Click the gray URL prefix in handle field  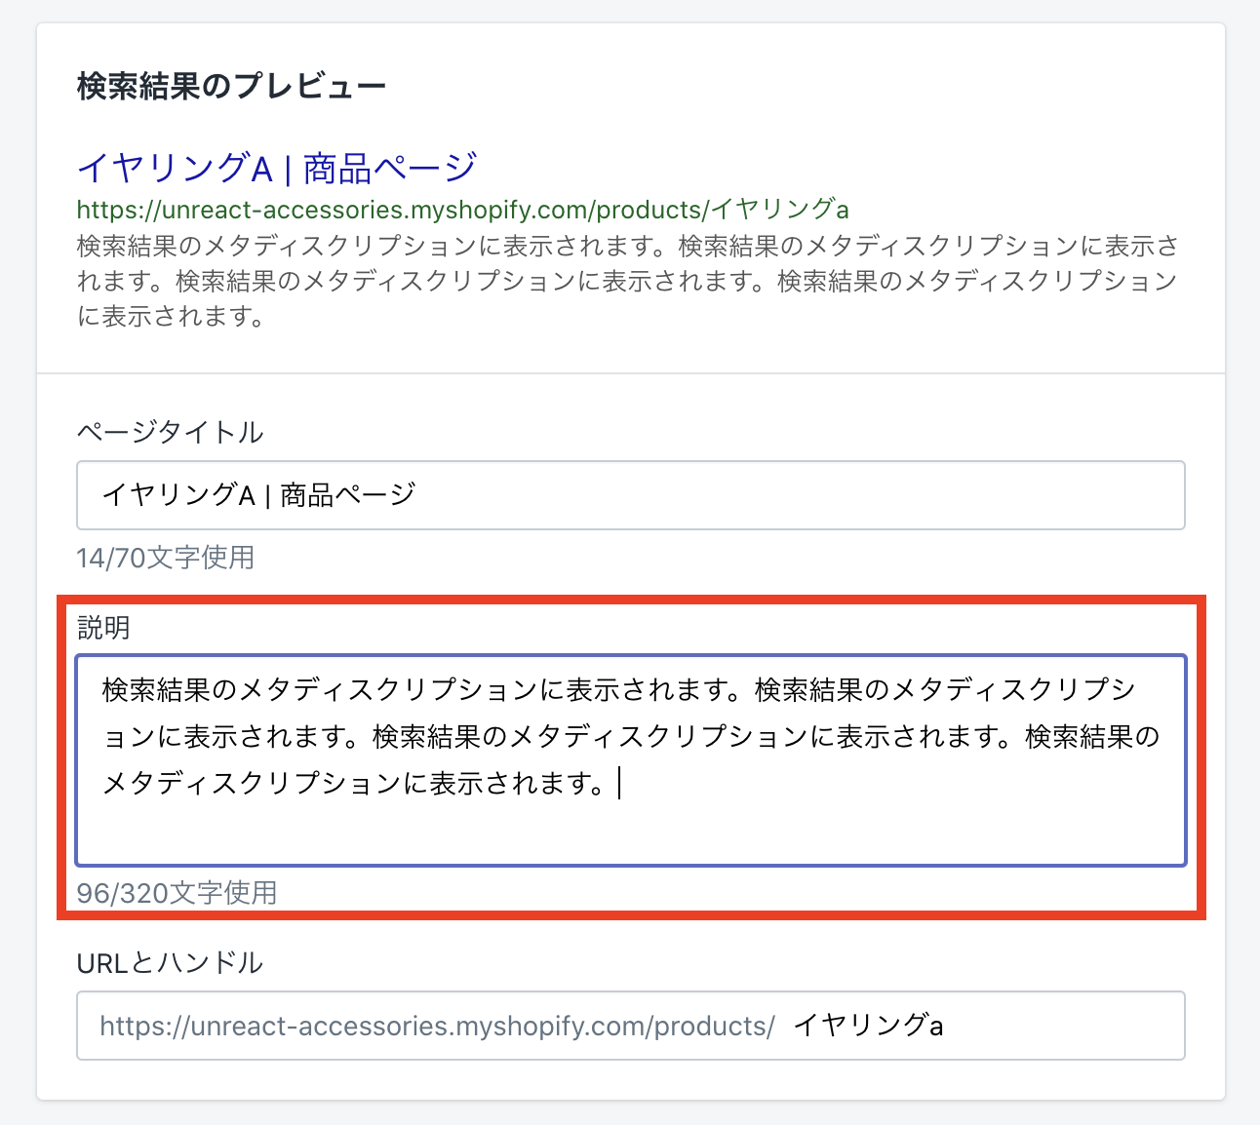(x=437, y=1026)
